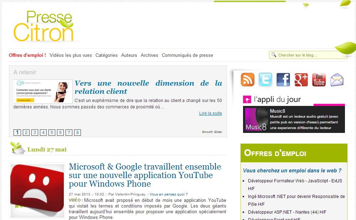Click the Music8 app description text
This screenshot has width=356, height=220.
[304, 122]
